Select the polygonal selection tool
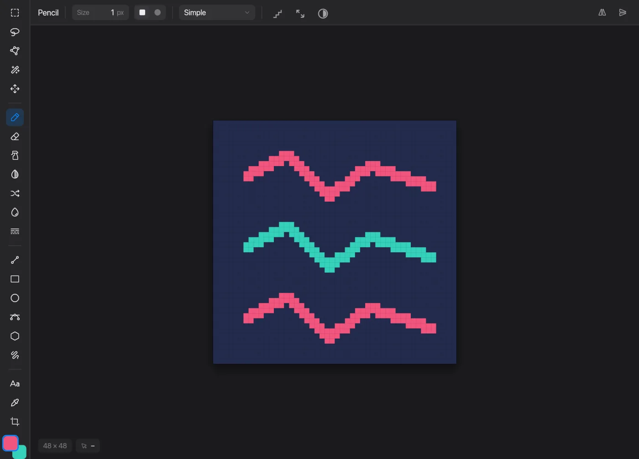The width and height of the screenshot is (639, 459). tap(15, 51)
